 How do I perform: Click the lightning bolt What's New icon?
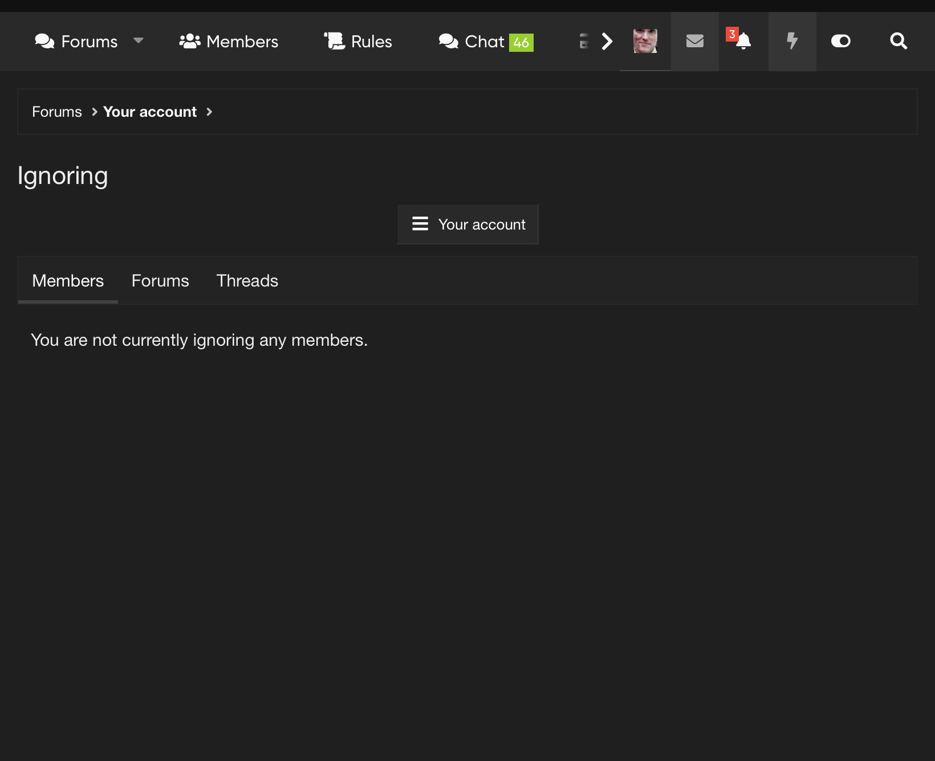792,41
